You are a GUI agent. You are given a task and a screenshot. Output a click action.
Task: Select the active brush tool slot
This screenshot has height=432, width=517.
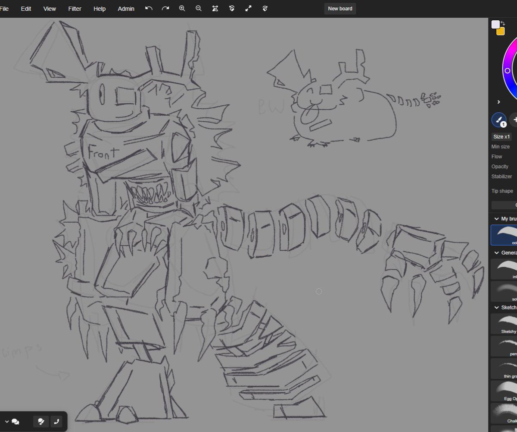tap(499, 120)
